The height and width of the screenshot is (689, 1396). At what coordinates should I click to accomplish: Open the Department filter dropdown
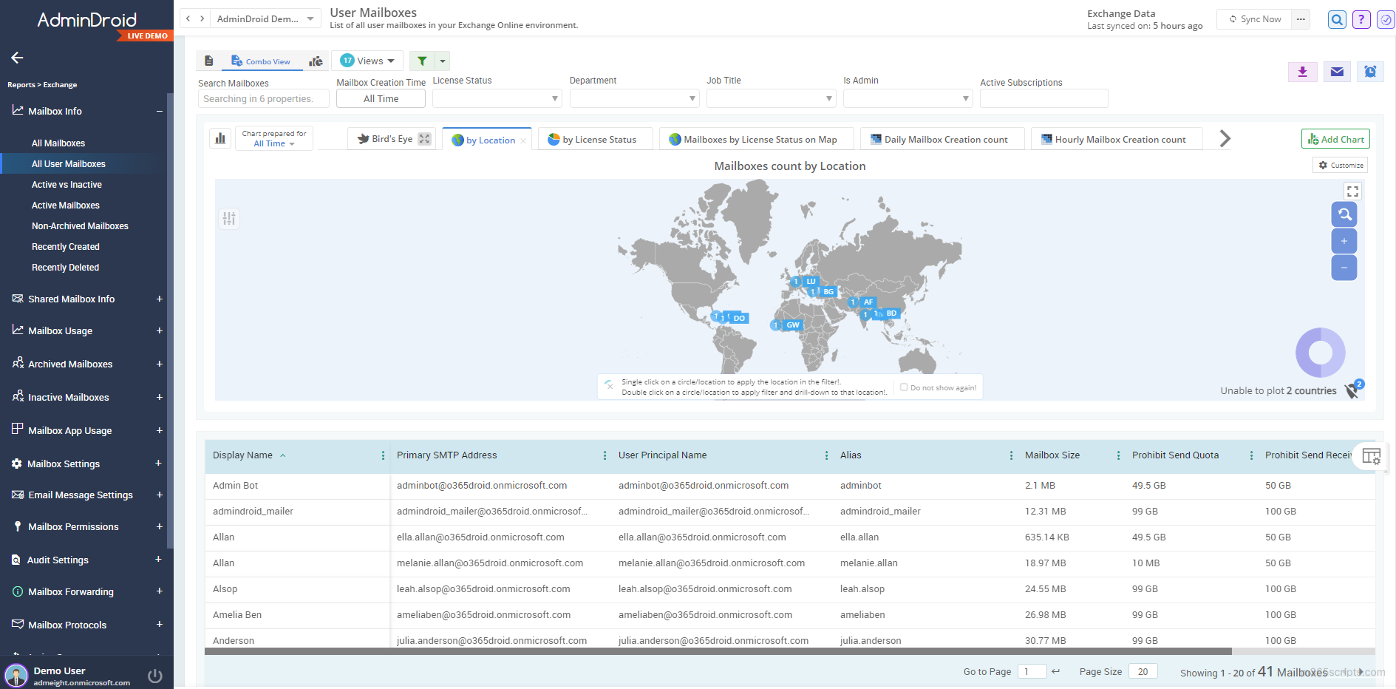click(x=633, y=98)
